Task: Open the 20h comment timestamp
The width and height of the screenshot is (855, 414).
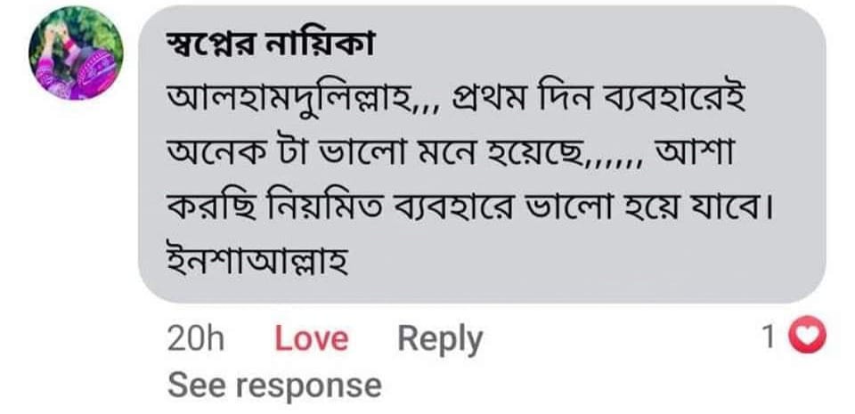Action: click(195, 338)
